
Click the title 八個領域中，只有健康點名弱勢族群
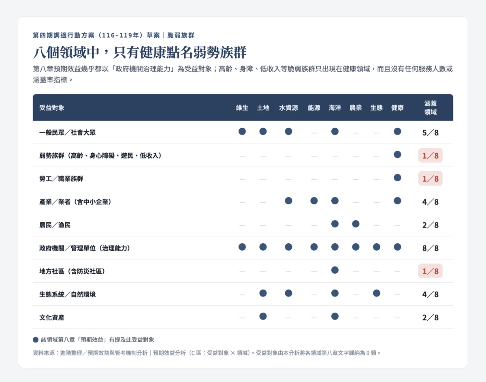pos(140,52)
